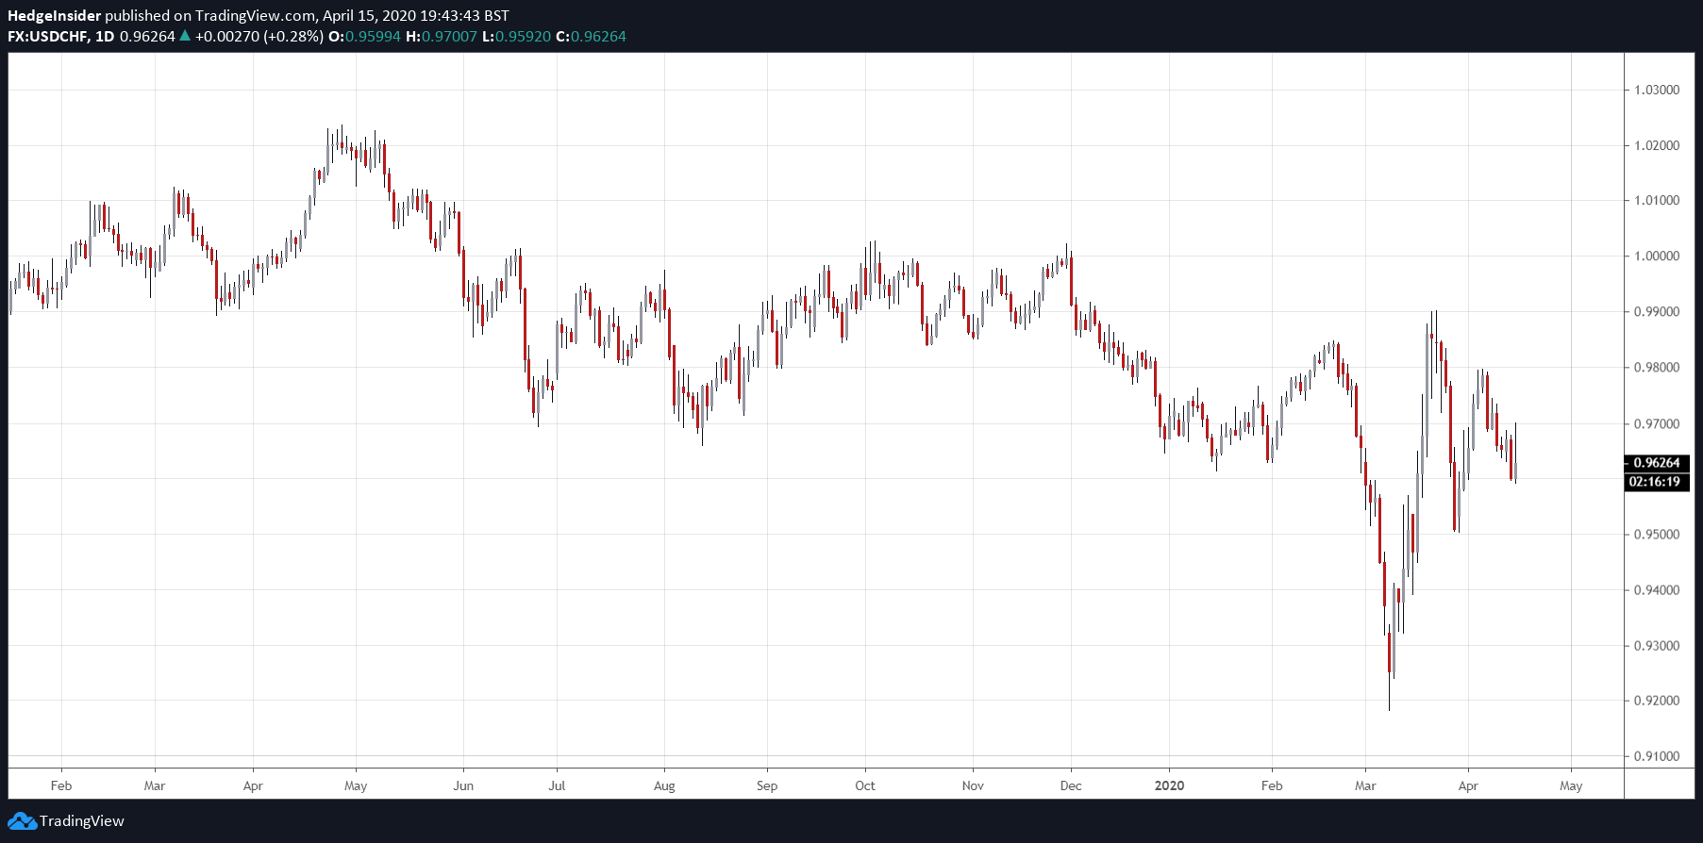Click the low value 0.95920 in header
1703x843 pixels.
(x=523, y=36)
